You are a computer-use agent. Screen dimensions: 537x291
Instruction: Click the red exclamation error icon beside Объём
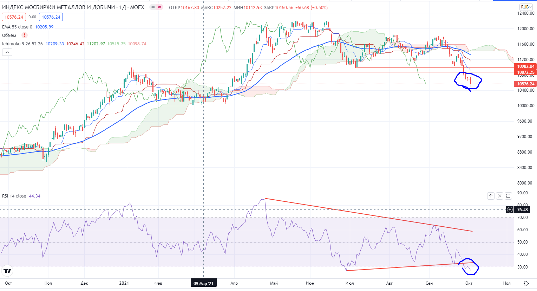click(x=25, y=35)
